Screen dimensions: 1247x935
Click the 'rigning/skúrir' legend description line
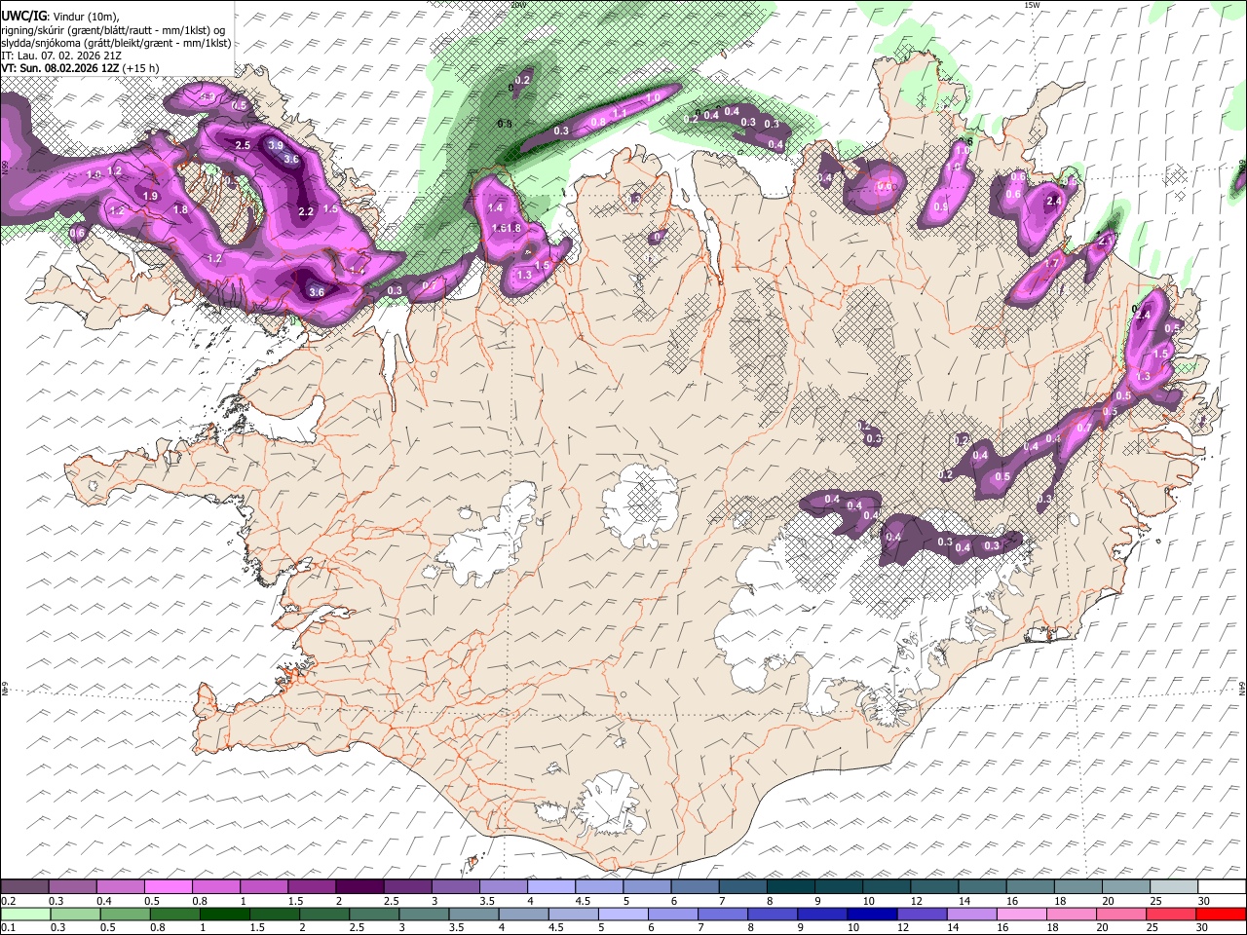[113, 30]
